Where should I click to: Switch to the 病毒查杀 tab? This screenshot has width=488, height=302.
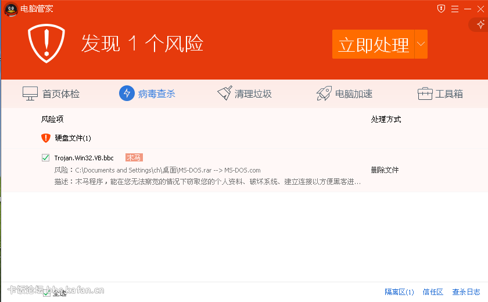point(147,94)
